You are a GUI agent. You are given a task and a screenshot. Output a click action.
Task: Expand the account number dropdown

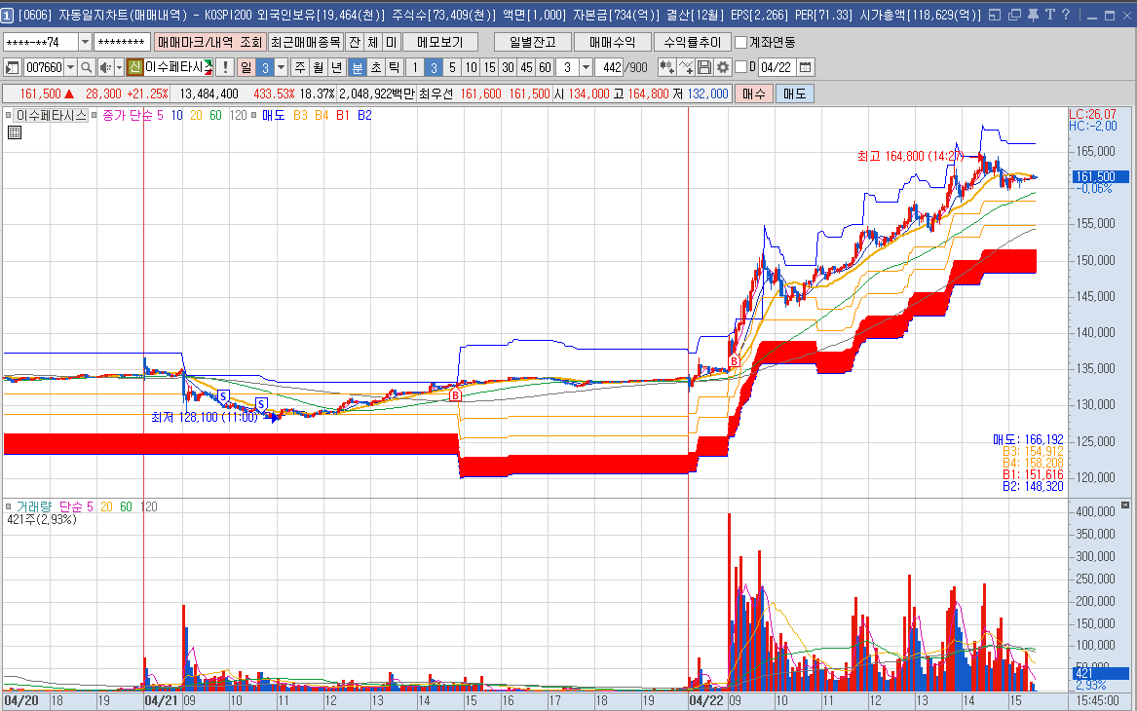point(85,42)
